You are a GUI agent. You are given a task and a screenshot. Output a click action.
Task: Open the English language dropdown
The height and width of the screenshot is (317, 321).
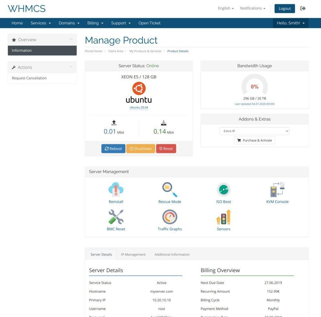225,8
